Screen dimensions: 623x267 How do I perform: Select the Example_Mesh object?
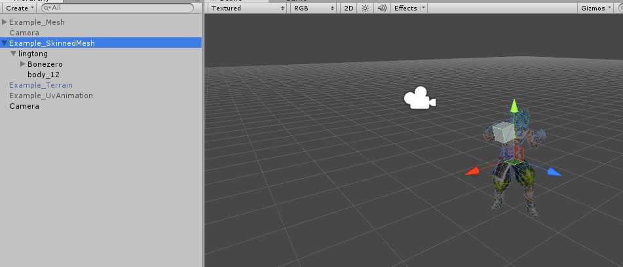click(37, 22)
